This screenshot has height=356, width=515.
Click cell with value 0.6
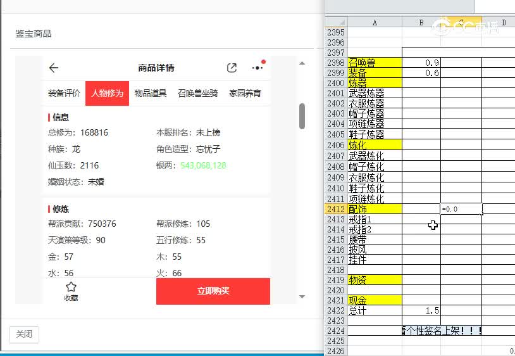[x=421, y=73]
